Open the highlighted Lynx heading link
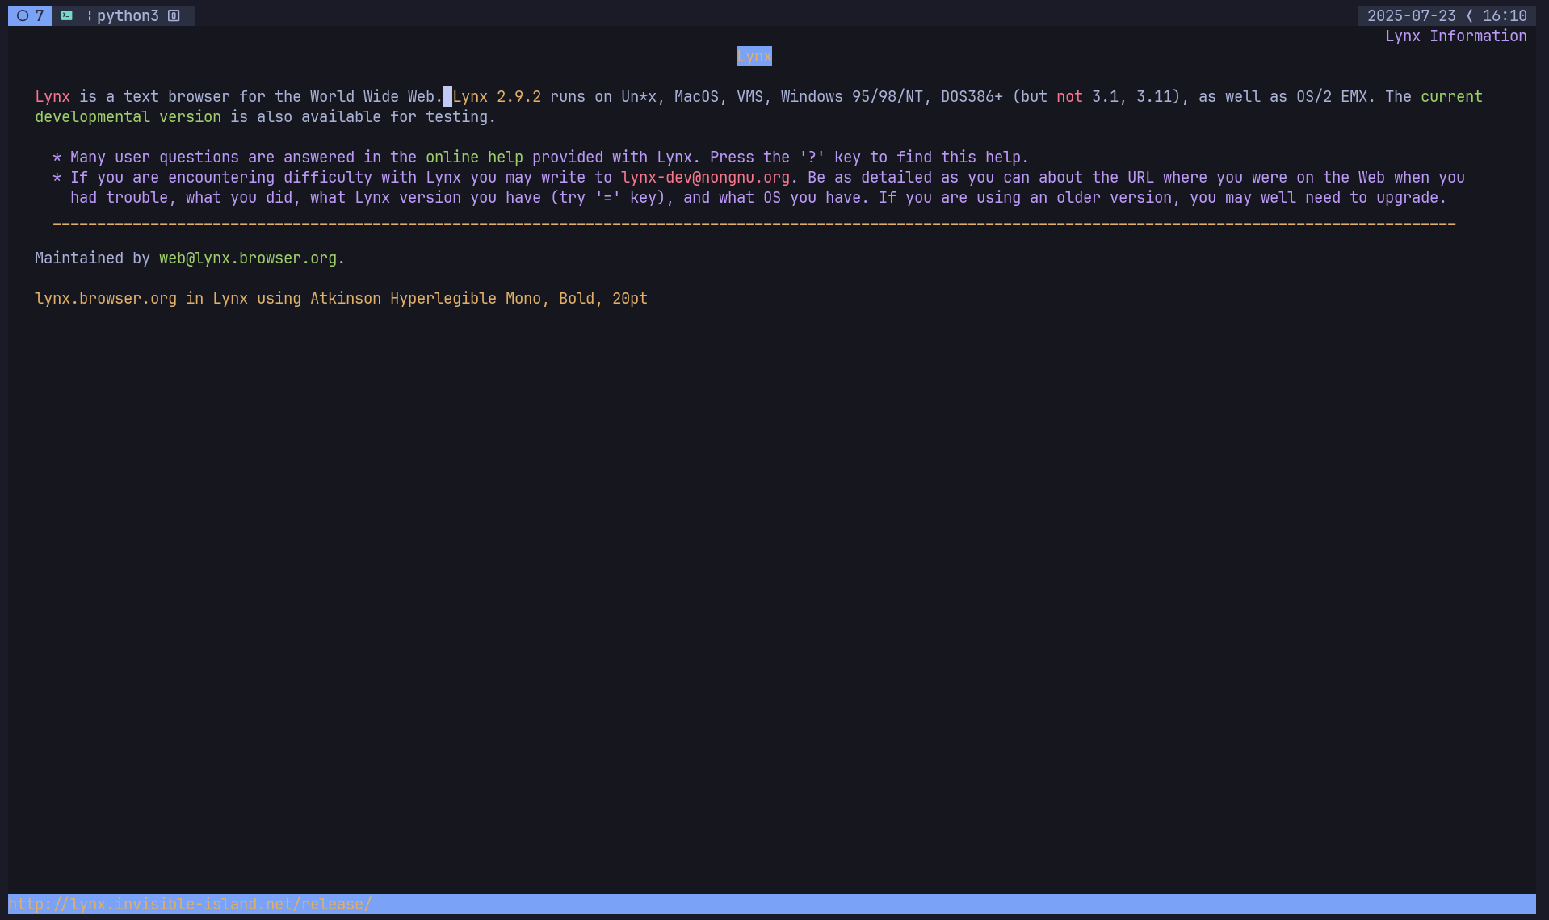Screen dimensions: 1549x920 pyautogui.click(x=754, y=56)
